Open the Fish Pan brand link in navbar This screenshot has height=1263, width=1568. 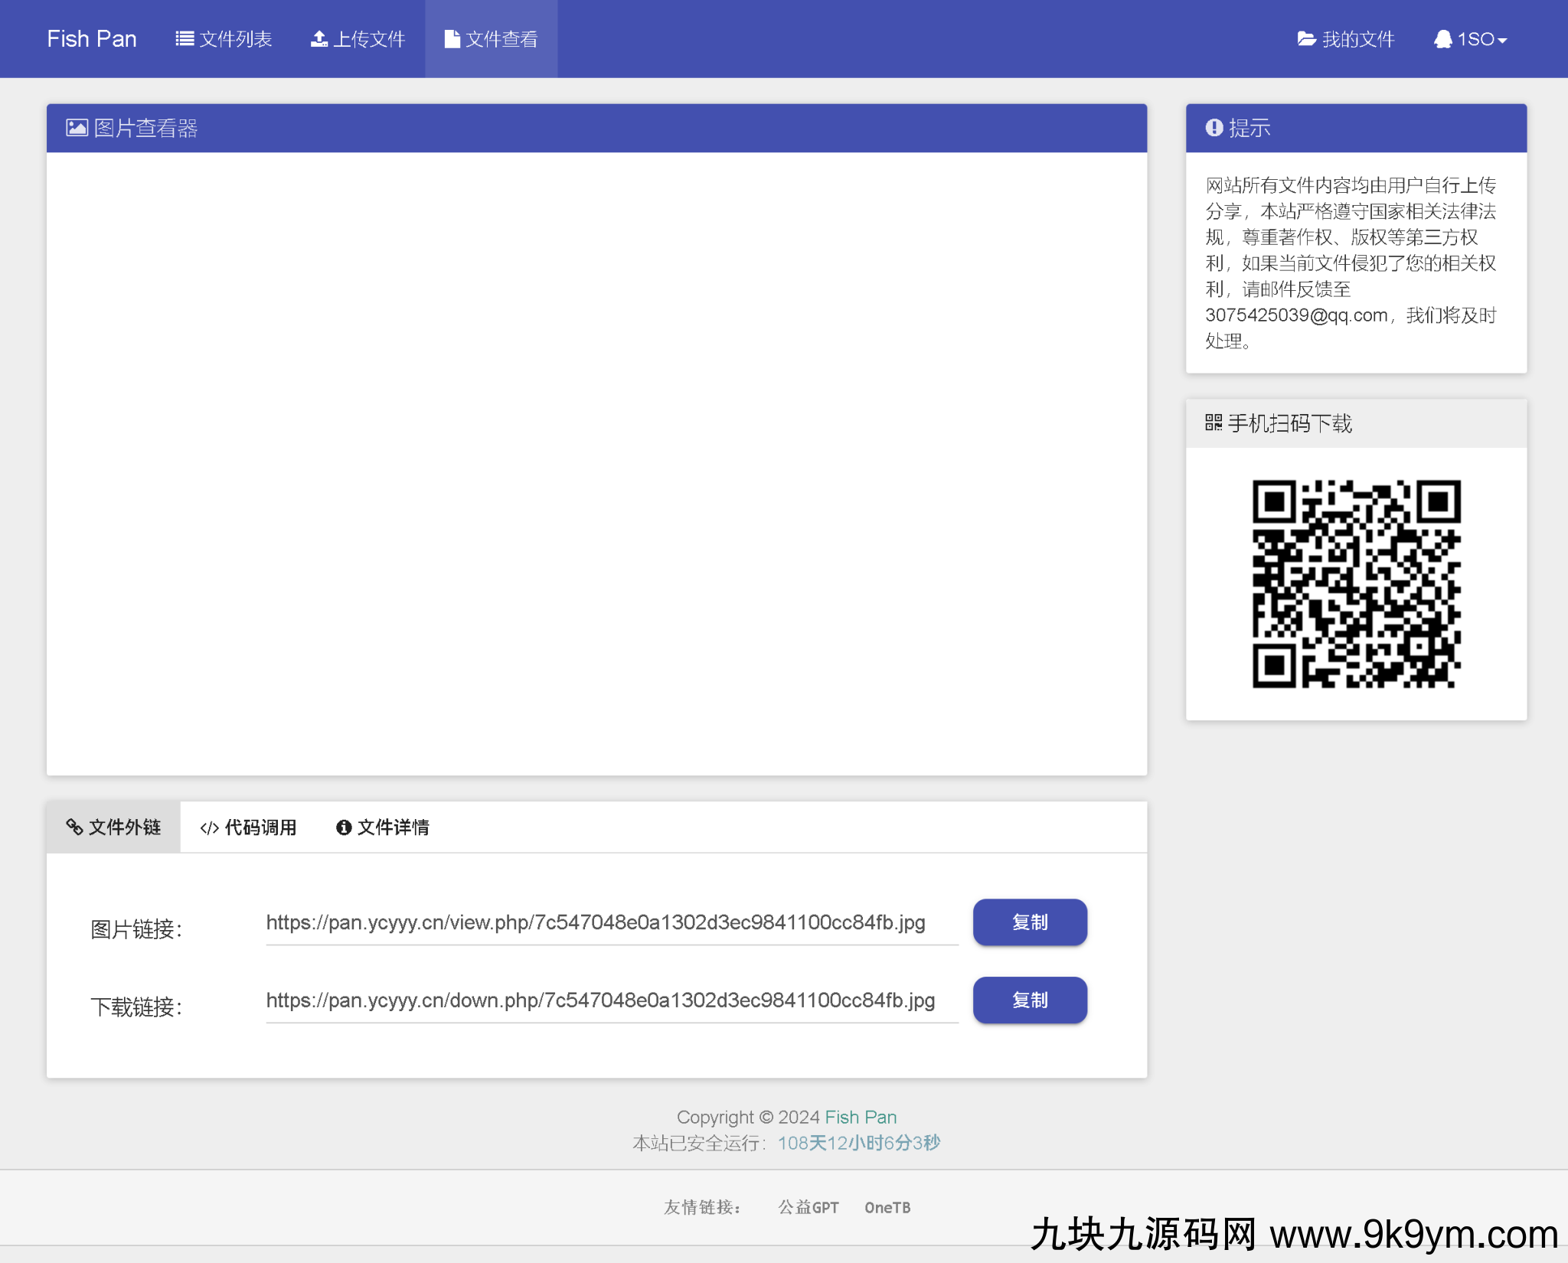coord(91,38)
